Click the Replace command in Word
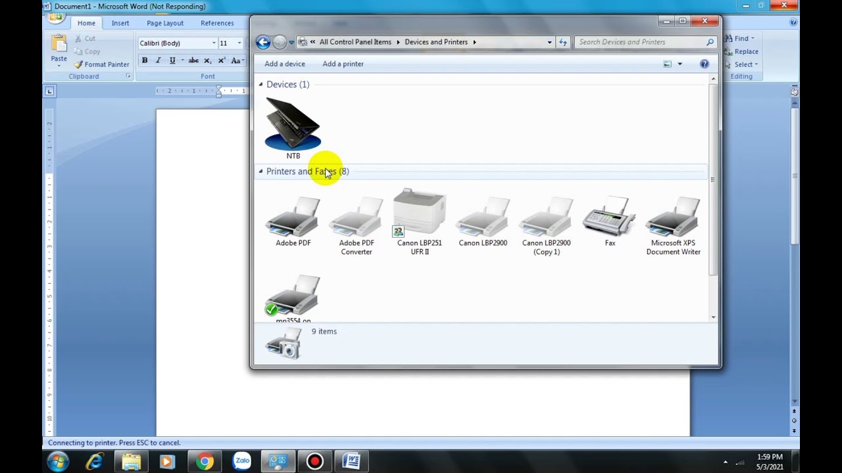This screenshot has height=473, width=842. point(741,51)
